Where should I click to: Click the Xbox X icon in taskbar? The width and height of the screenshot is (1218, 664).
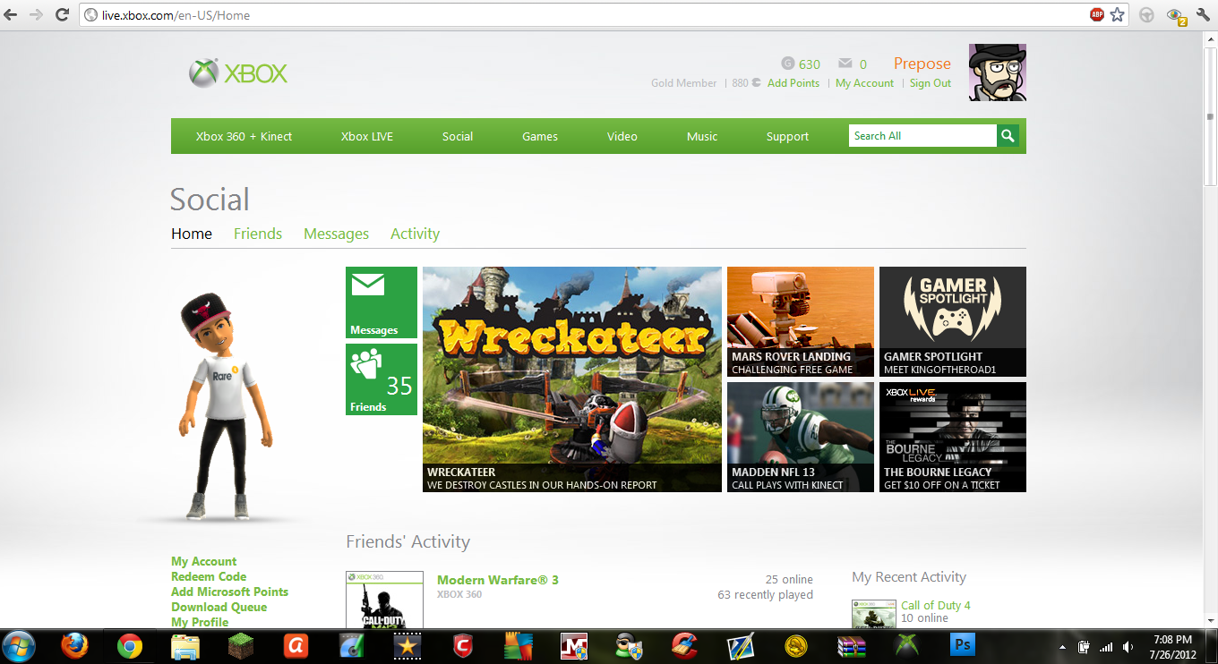point(907,645)
